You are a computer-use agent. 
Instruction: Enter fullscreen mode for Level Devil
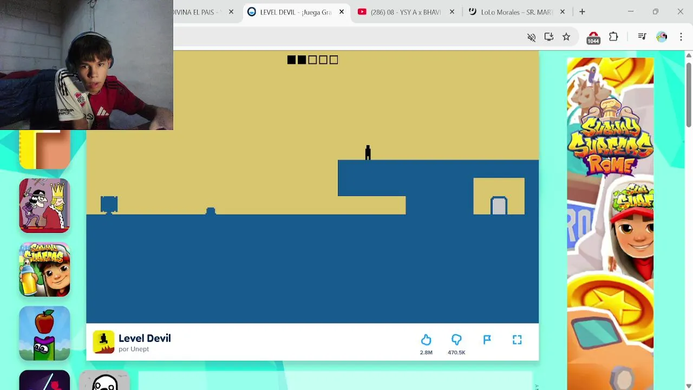(517, 340)
